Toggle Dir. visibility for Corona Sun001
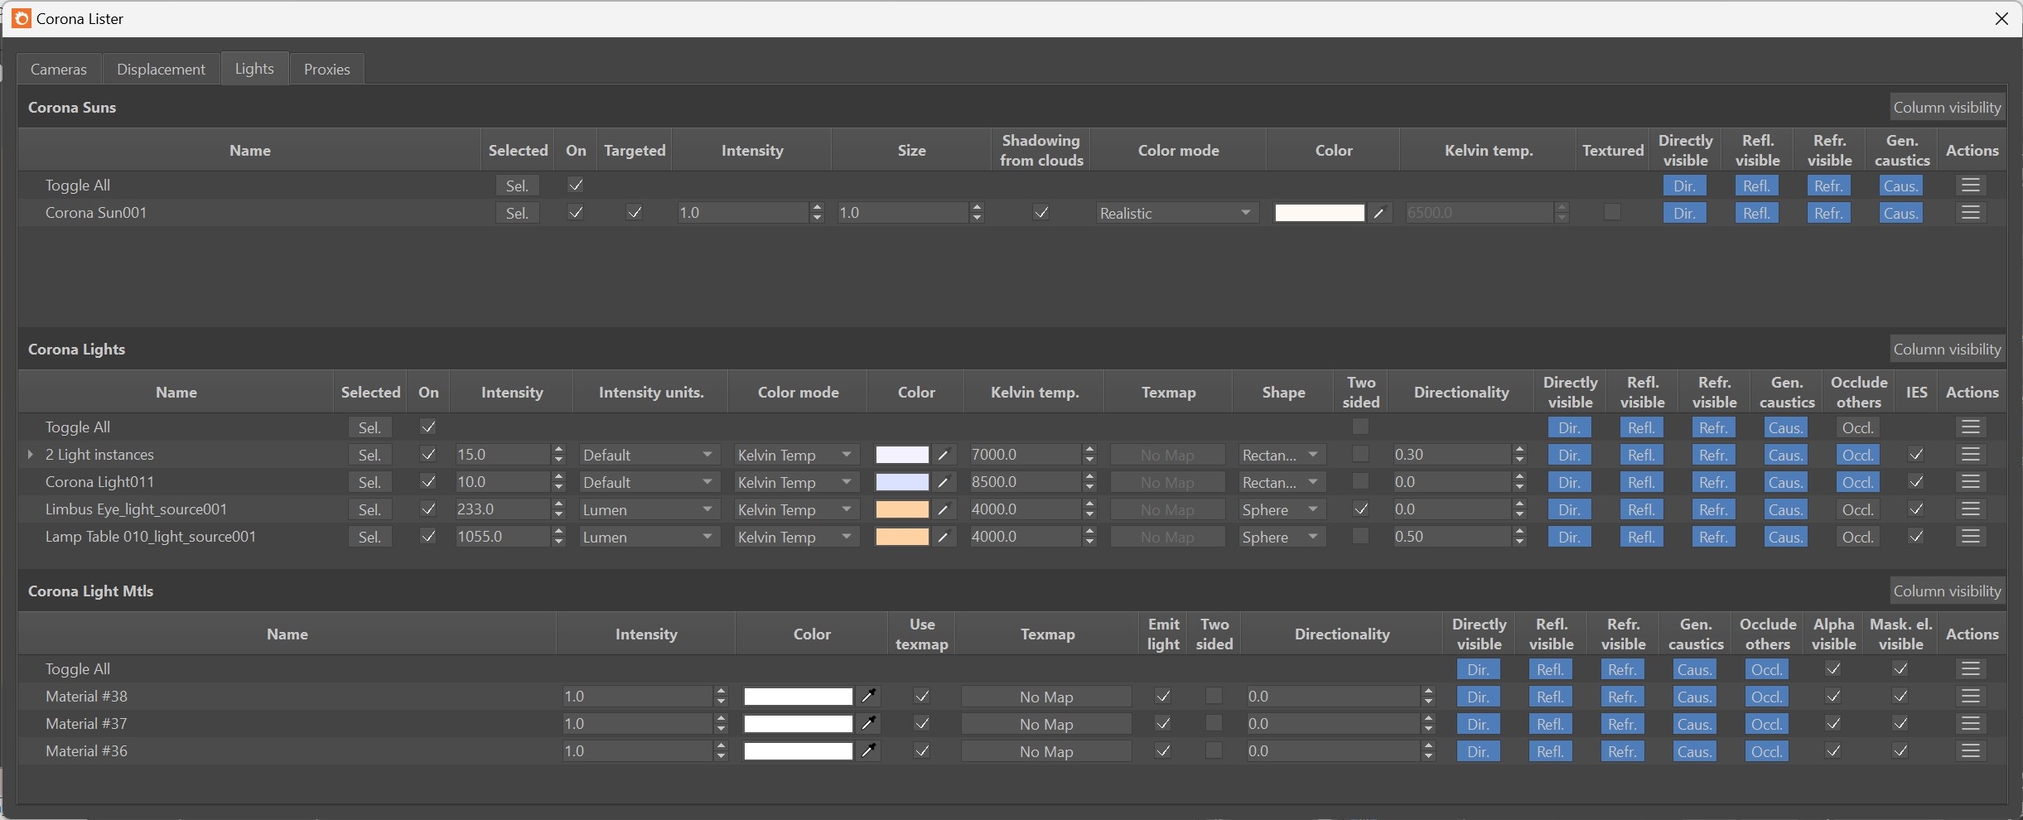The width and height of the screenshot is (2023, 820). pyautogui.click(x=1684, y=213)
